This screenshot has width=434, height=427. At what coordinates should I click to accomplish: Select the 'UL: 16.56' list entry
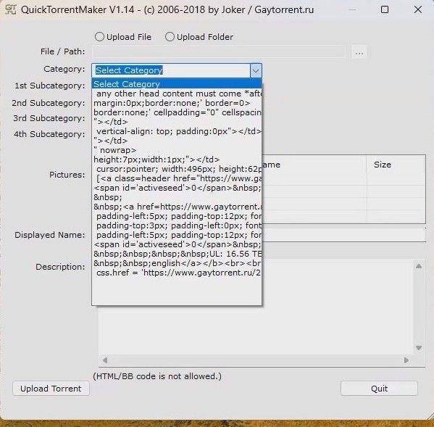(177, 254)
